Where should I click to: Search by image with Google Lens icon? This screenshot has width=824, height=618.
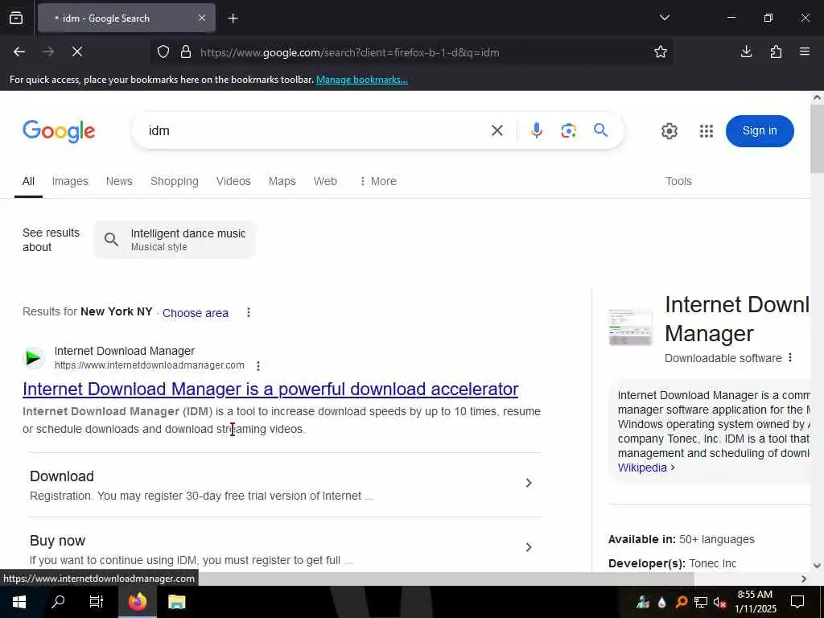[x=569, y=131]
